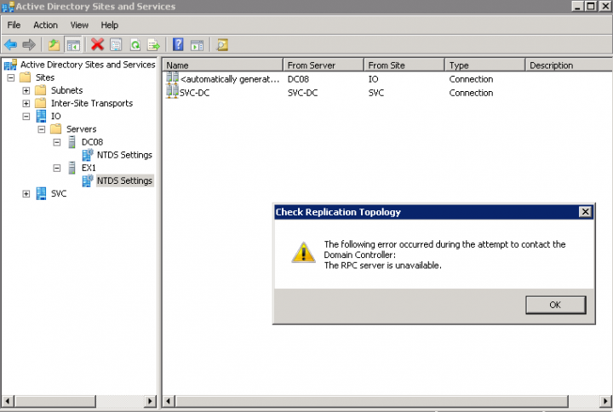Expand the SVC site node
Viewport: 613px width, 412px height.
26,193
